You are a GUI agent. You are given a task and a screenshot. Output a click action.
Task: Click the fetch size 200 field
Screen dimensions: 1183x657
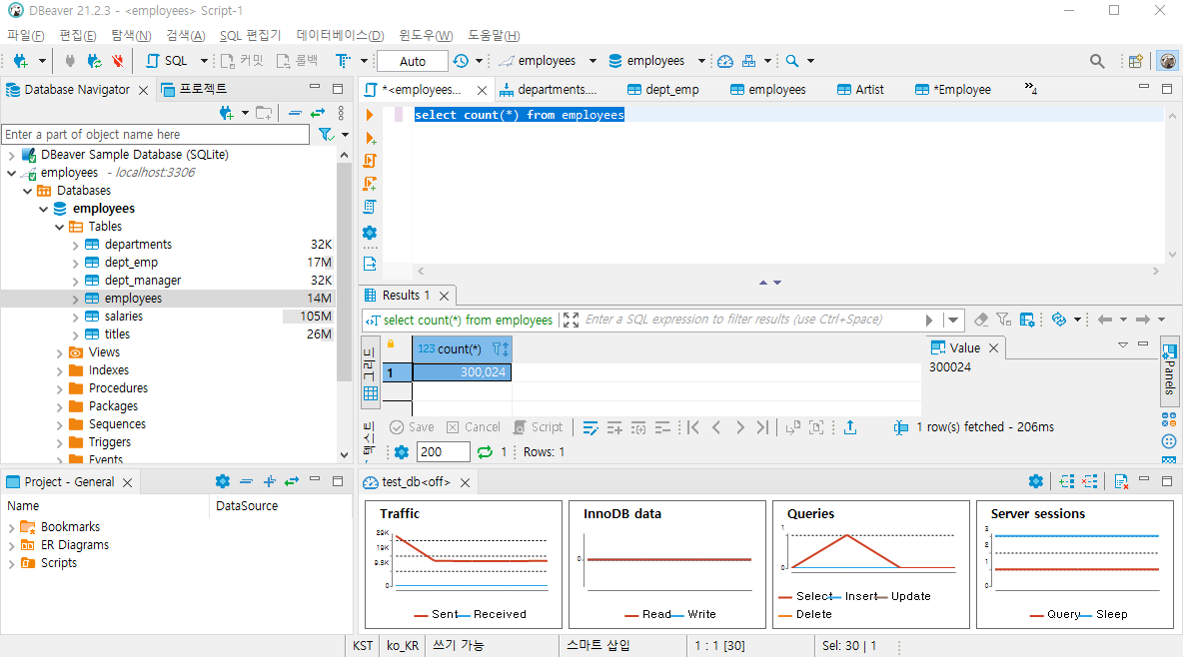444,452
